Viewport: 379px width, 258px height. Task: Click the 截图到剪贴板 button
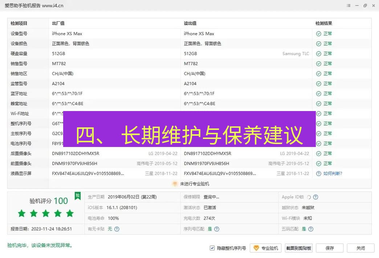point(298,248)
